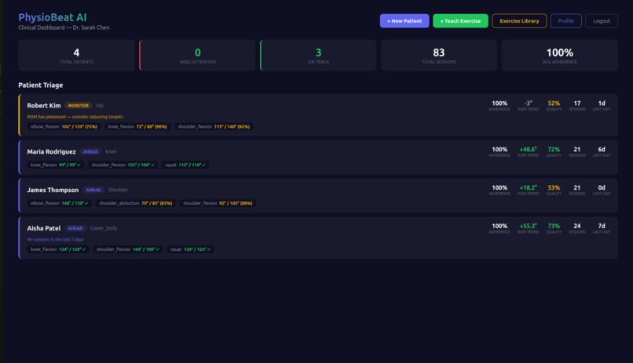Click Aisha Patel's 7d last visit value
The height and width of the screenshot is (363, 633).
[602, 226]
